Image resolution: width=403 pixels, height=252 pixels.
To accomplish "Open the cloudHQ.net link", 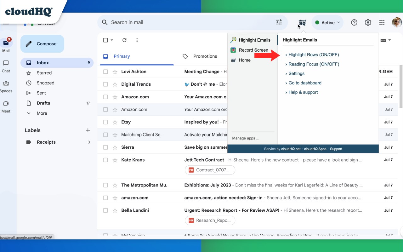I will click(x=291, y=149).
